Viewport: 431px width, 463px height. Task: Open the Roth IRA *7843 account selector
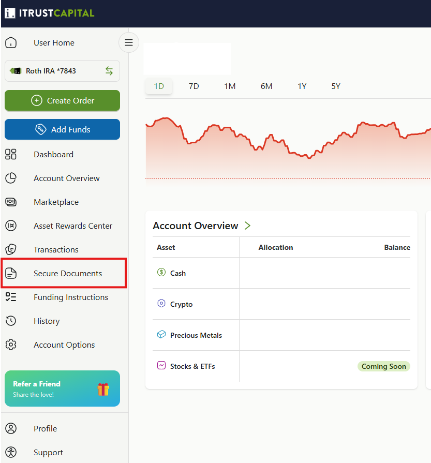[62, 71]
